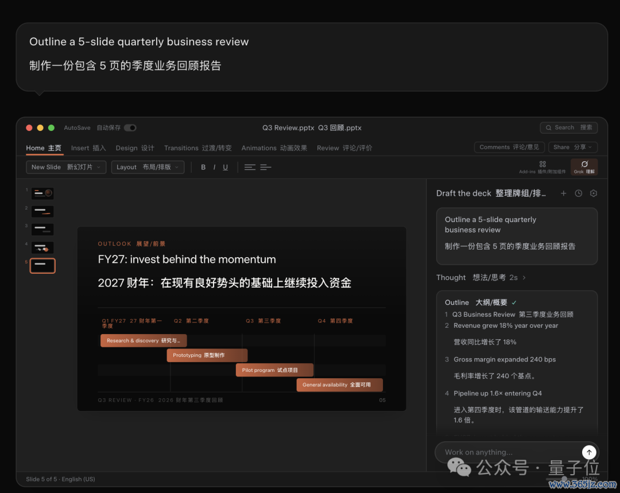Select the Prototyping timeline bar
Screen dimensions: 620x493
[207, 355]
